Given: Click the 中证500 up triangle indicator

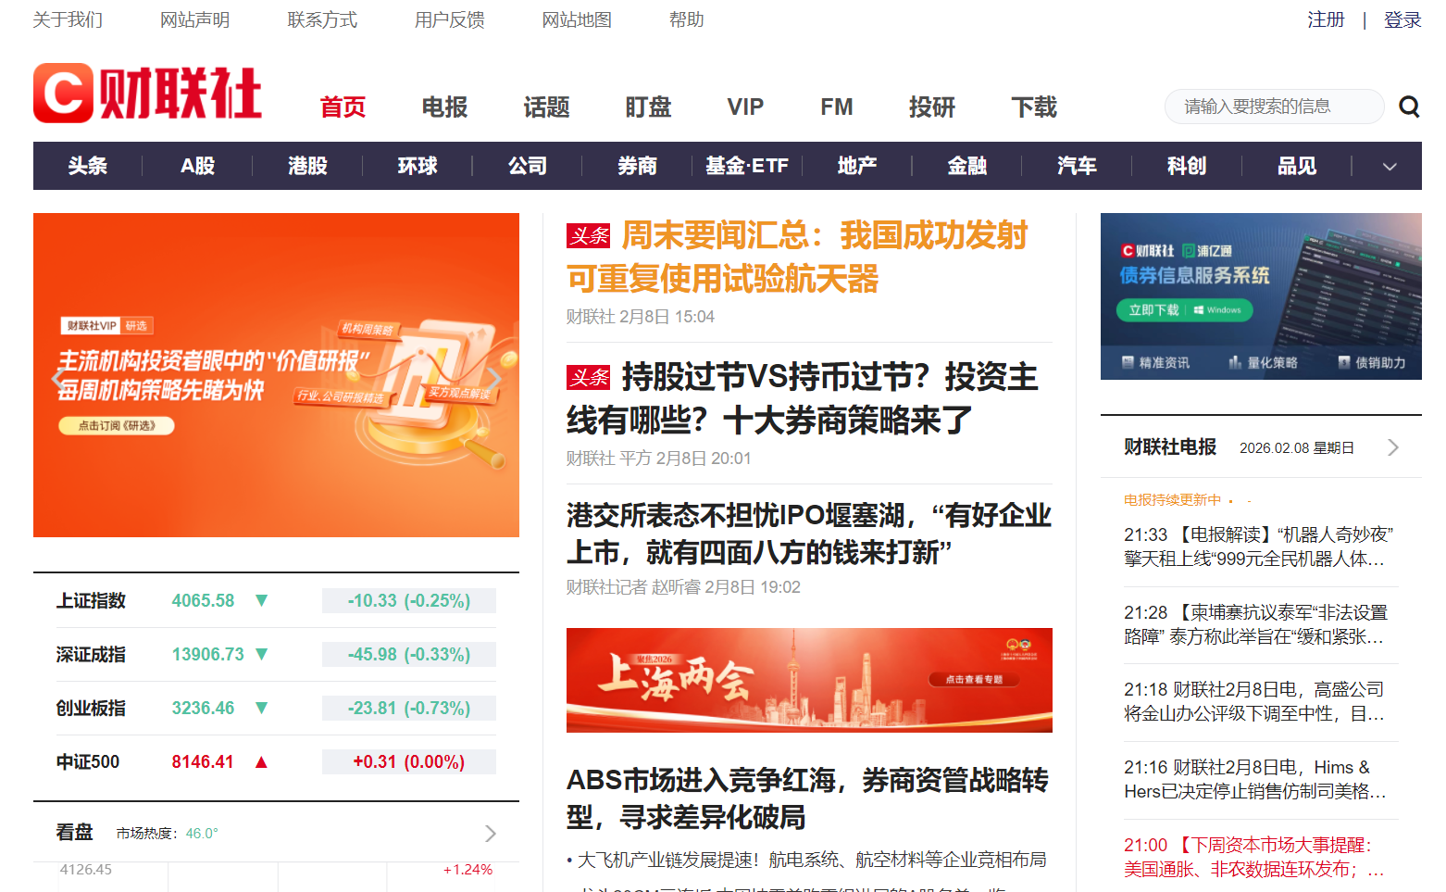Looking at the screenshot, I should [x=261, y=761].
